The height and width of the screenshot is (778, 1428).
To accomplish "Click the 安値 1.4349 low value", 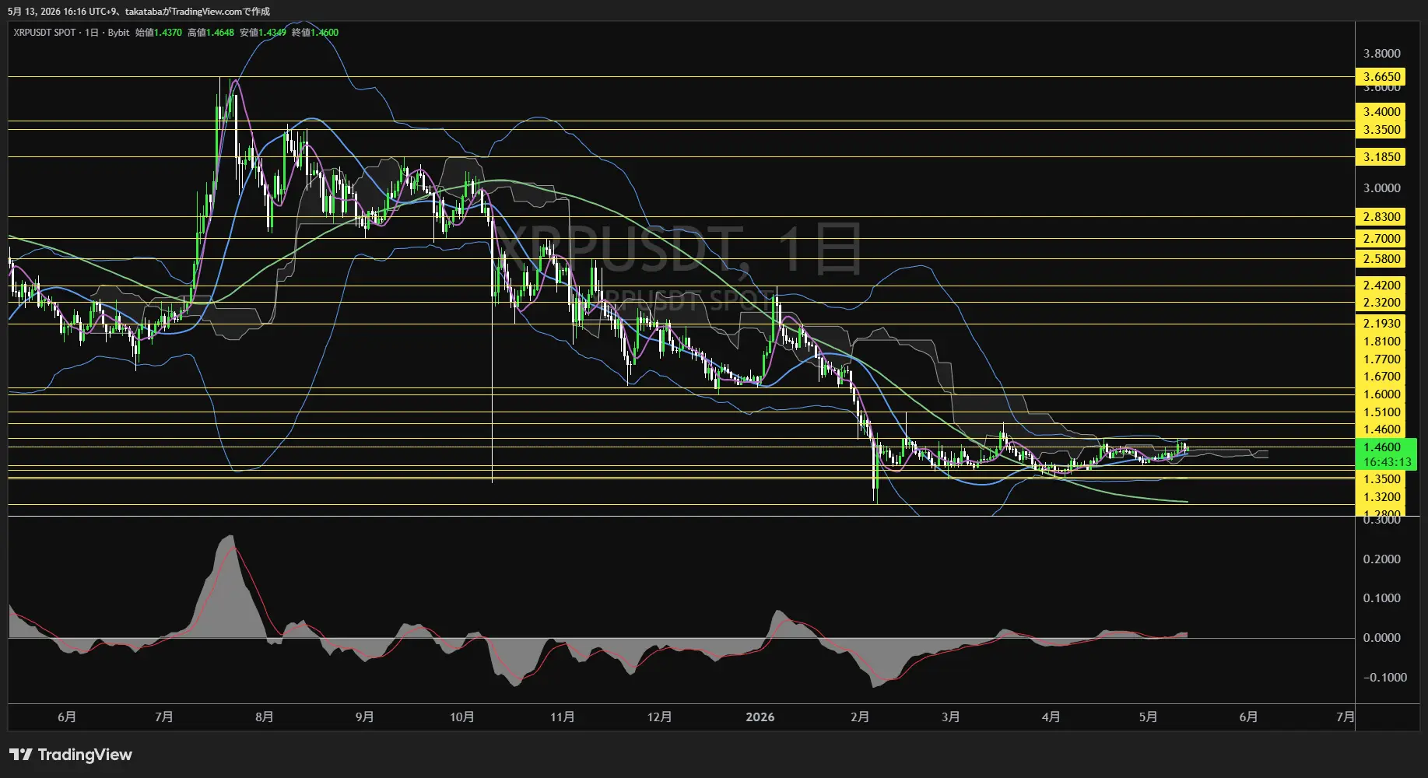I will pos(263,33).
